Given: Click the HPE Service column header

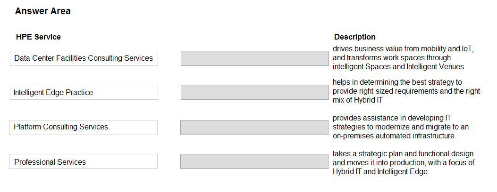Looking at the screenshot, I should point(38,37).
